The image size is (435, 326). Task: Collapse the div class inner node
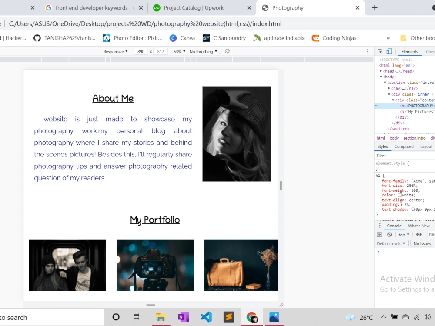click(x=389, y=94)
